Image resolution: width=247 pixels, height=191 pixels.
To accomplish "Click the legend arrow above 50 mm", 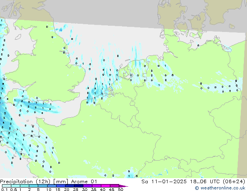I will tap(123, 186).
